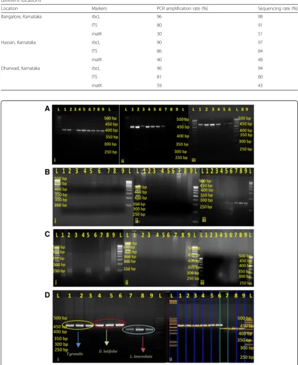Screen dimensions: 298x365
Task: Click the PCR amplification value 86
Action: (x=159, y=51)
